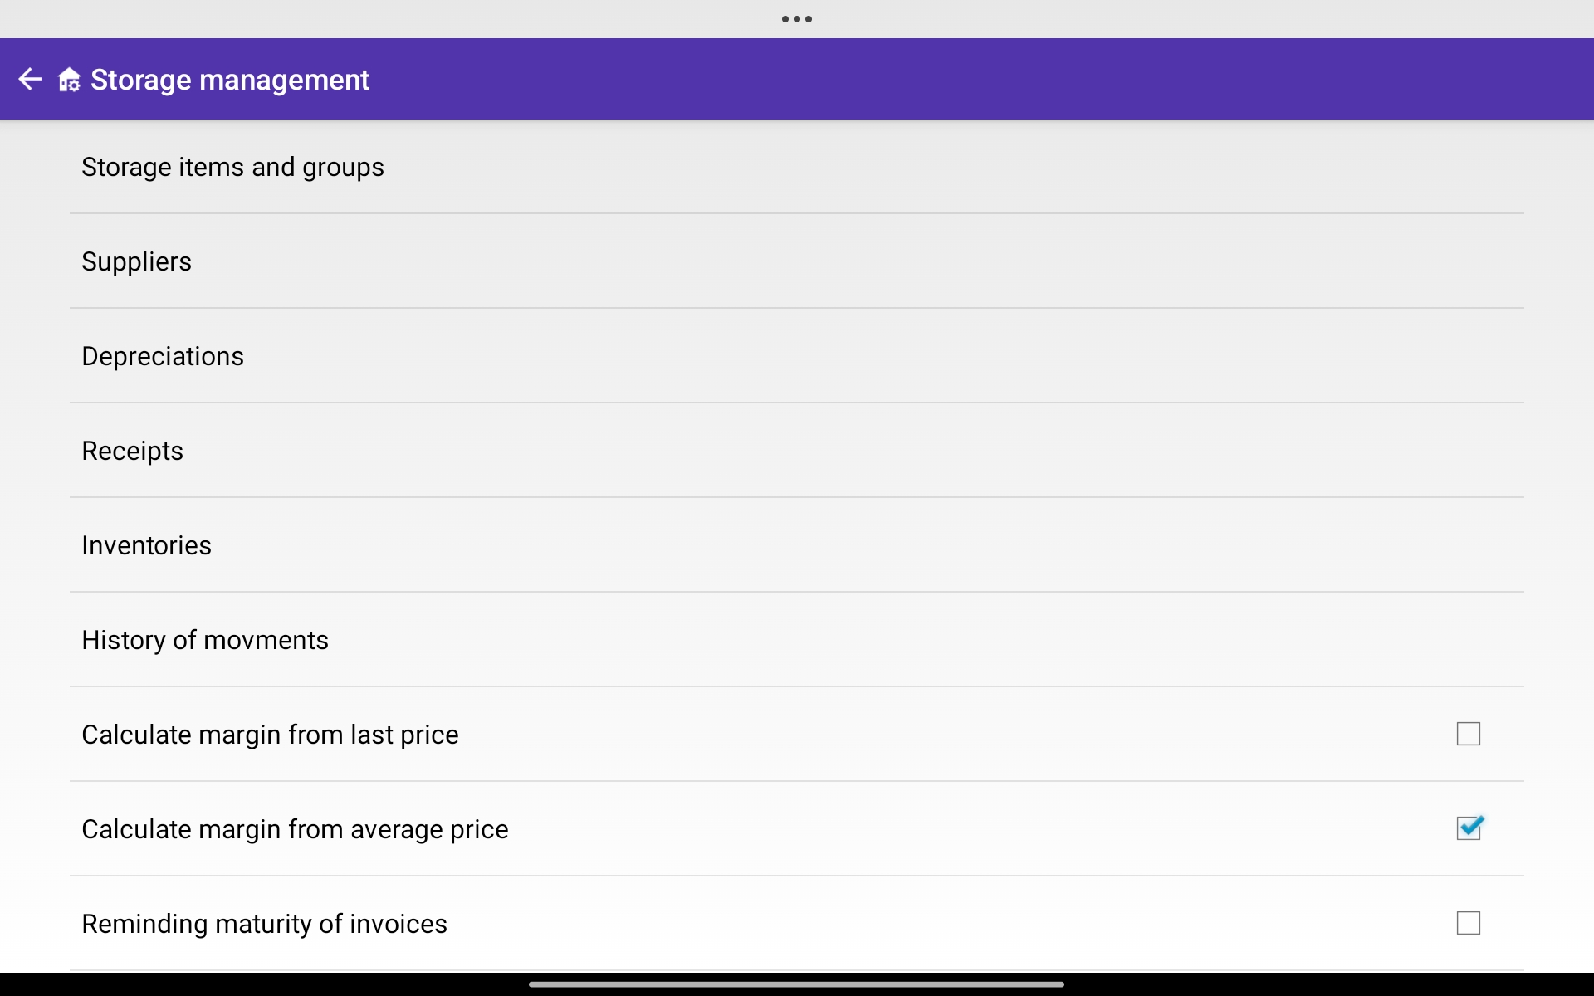The image size is (1594, 996).
Task: Check the Reminding maturity of invoices box
Action: (1468, 923)
